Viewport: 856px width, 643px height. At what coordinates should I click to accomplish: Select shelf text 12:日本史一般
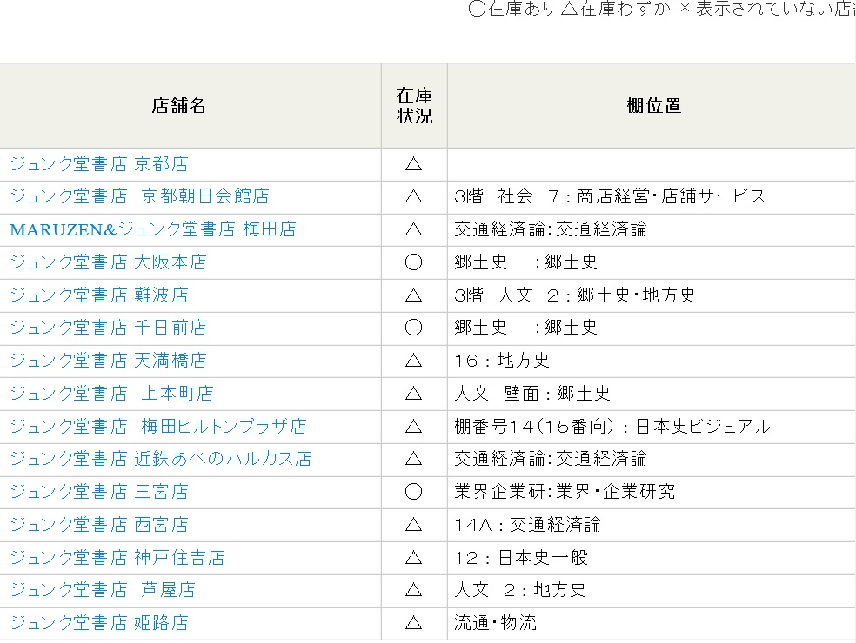[521, 557]
